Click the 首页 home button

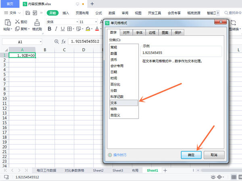pyautogui.click(x=10, y=4)
